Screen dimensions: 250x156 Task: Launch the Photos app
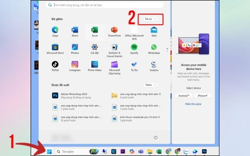(x=75, y=49)
